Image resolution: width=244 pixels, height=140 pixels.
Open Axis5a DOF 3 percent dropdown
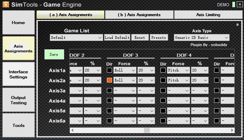pos(146,111)
